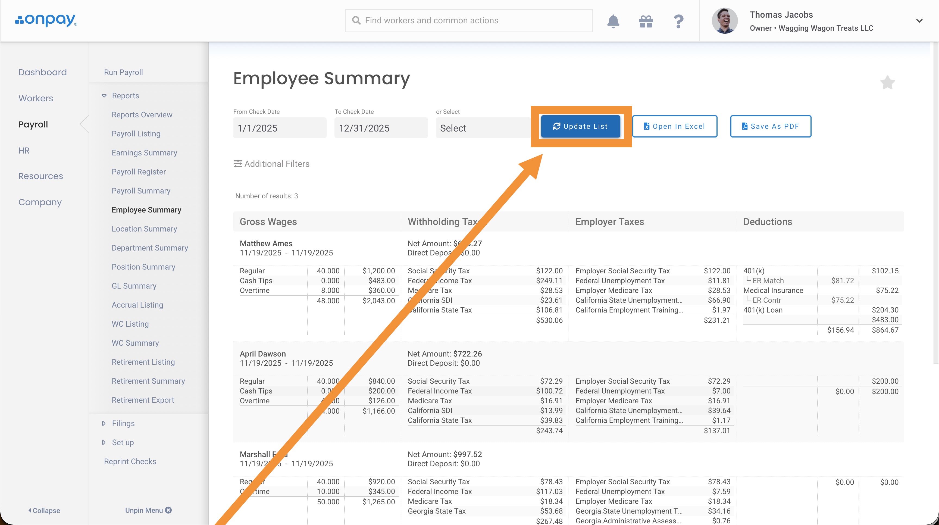Open Payroll Register report
The height and width of the screenshot is (525, 939).
tap(139, 172)
